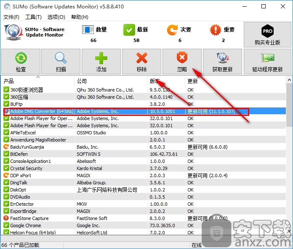
Task: Select ErrDetector product row
Action: 144,204
